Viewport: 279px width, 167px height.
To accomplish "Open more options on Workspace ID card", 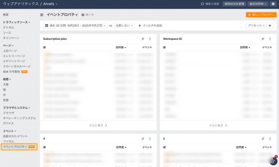I will point(270,39).
